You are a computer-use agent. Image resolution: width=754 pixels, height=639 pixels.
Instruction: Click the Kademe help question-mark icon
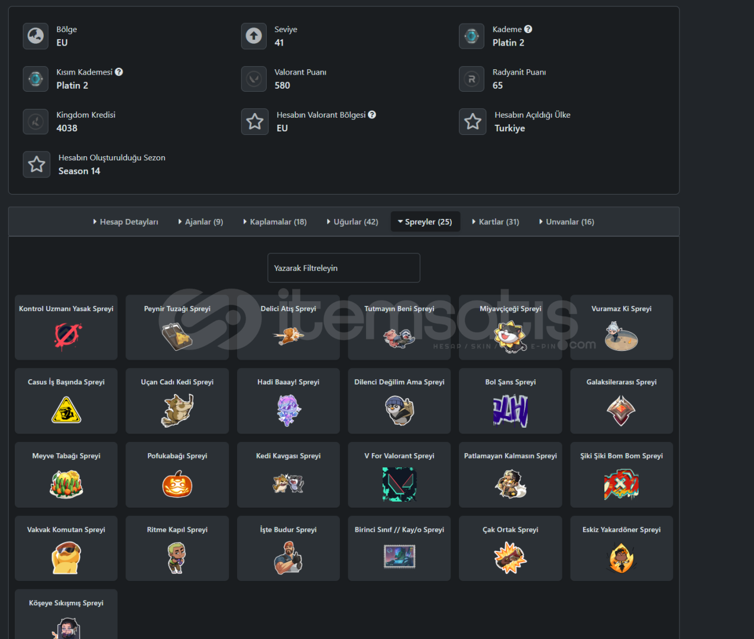pos(528,29)
